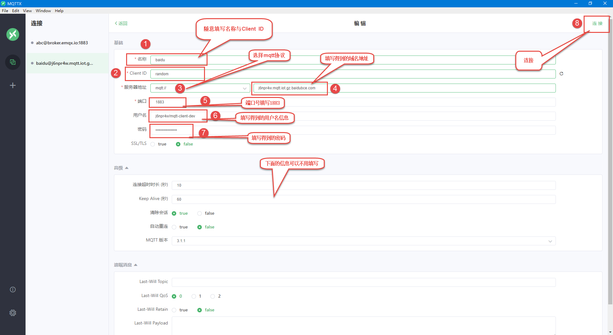Enable SSL/TLS by selecting true

(x=152, y=144)
